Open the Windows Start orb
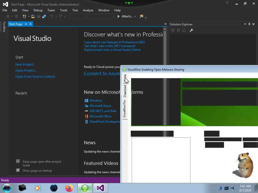Viewport: 258px width, 193px height. [x=7, y=188]
